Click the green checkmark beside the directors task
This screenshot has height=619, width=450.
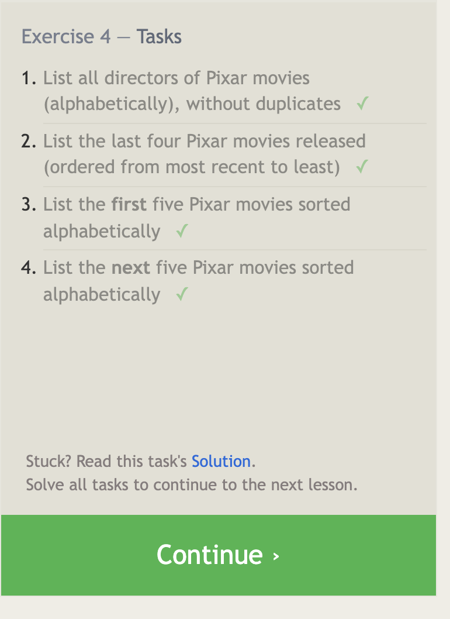click(x=362, y=104)
